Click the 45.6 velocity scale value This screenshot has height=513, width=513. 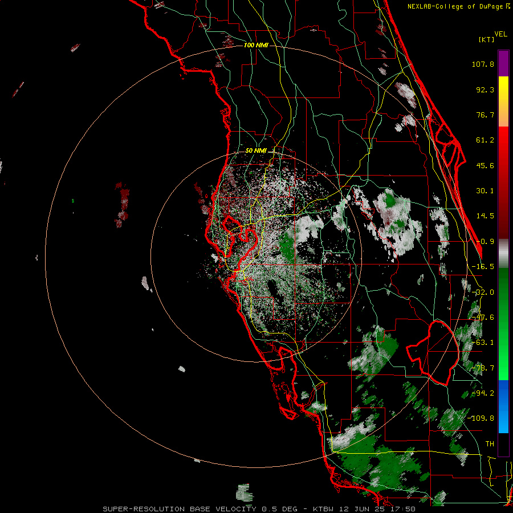pyautogui.click(x=485, y=165)
